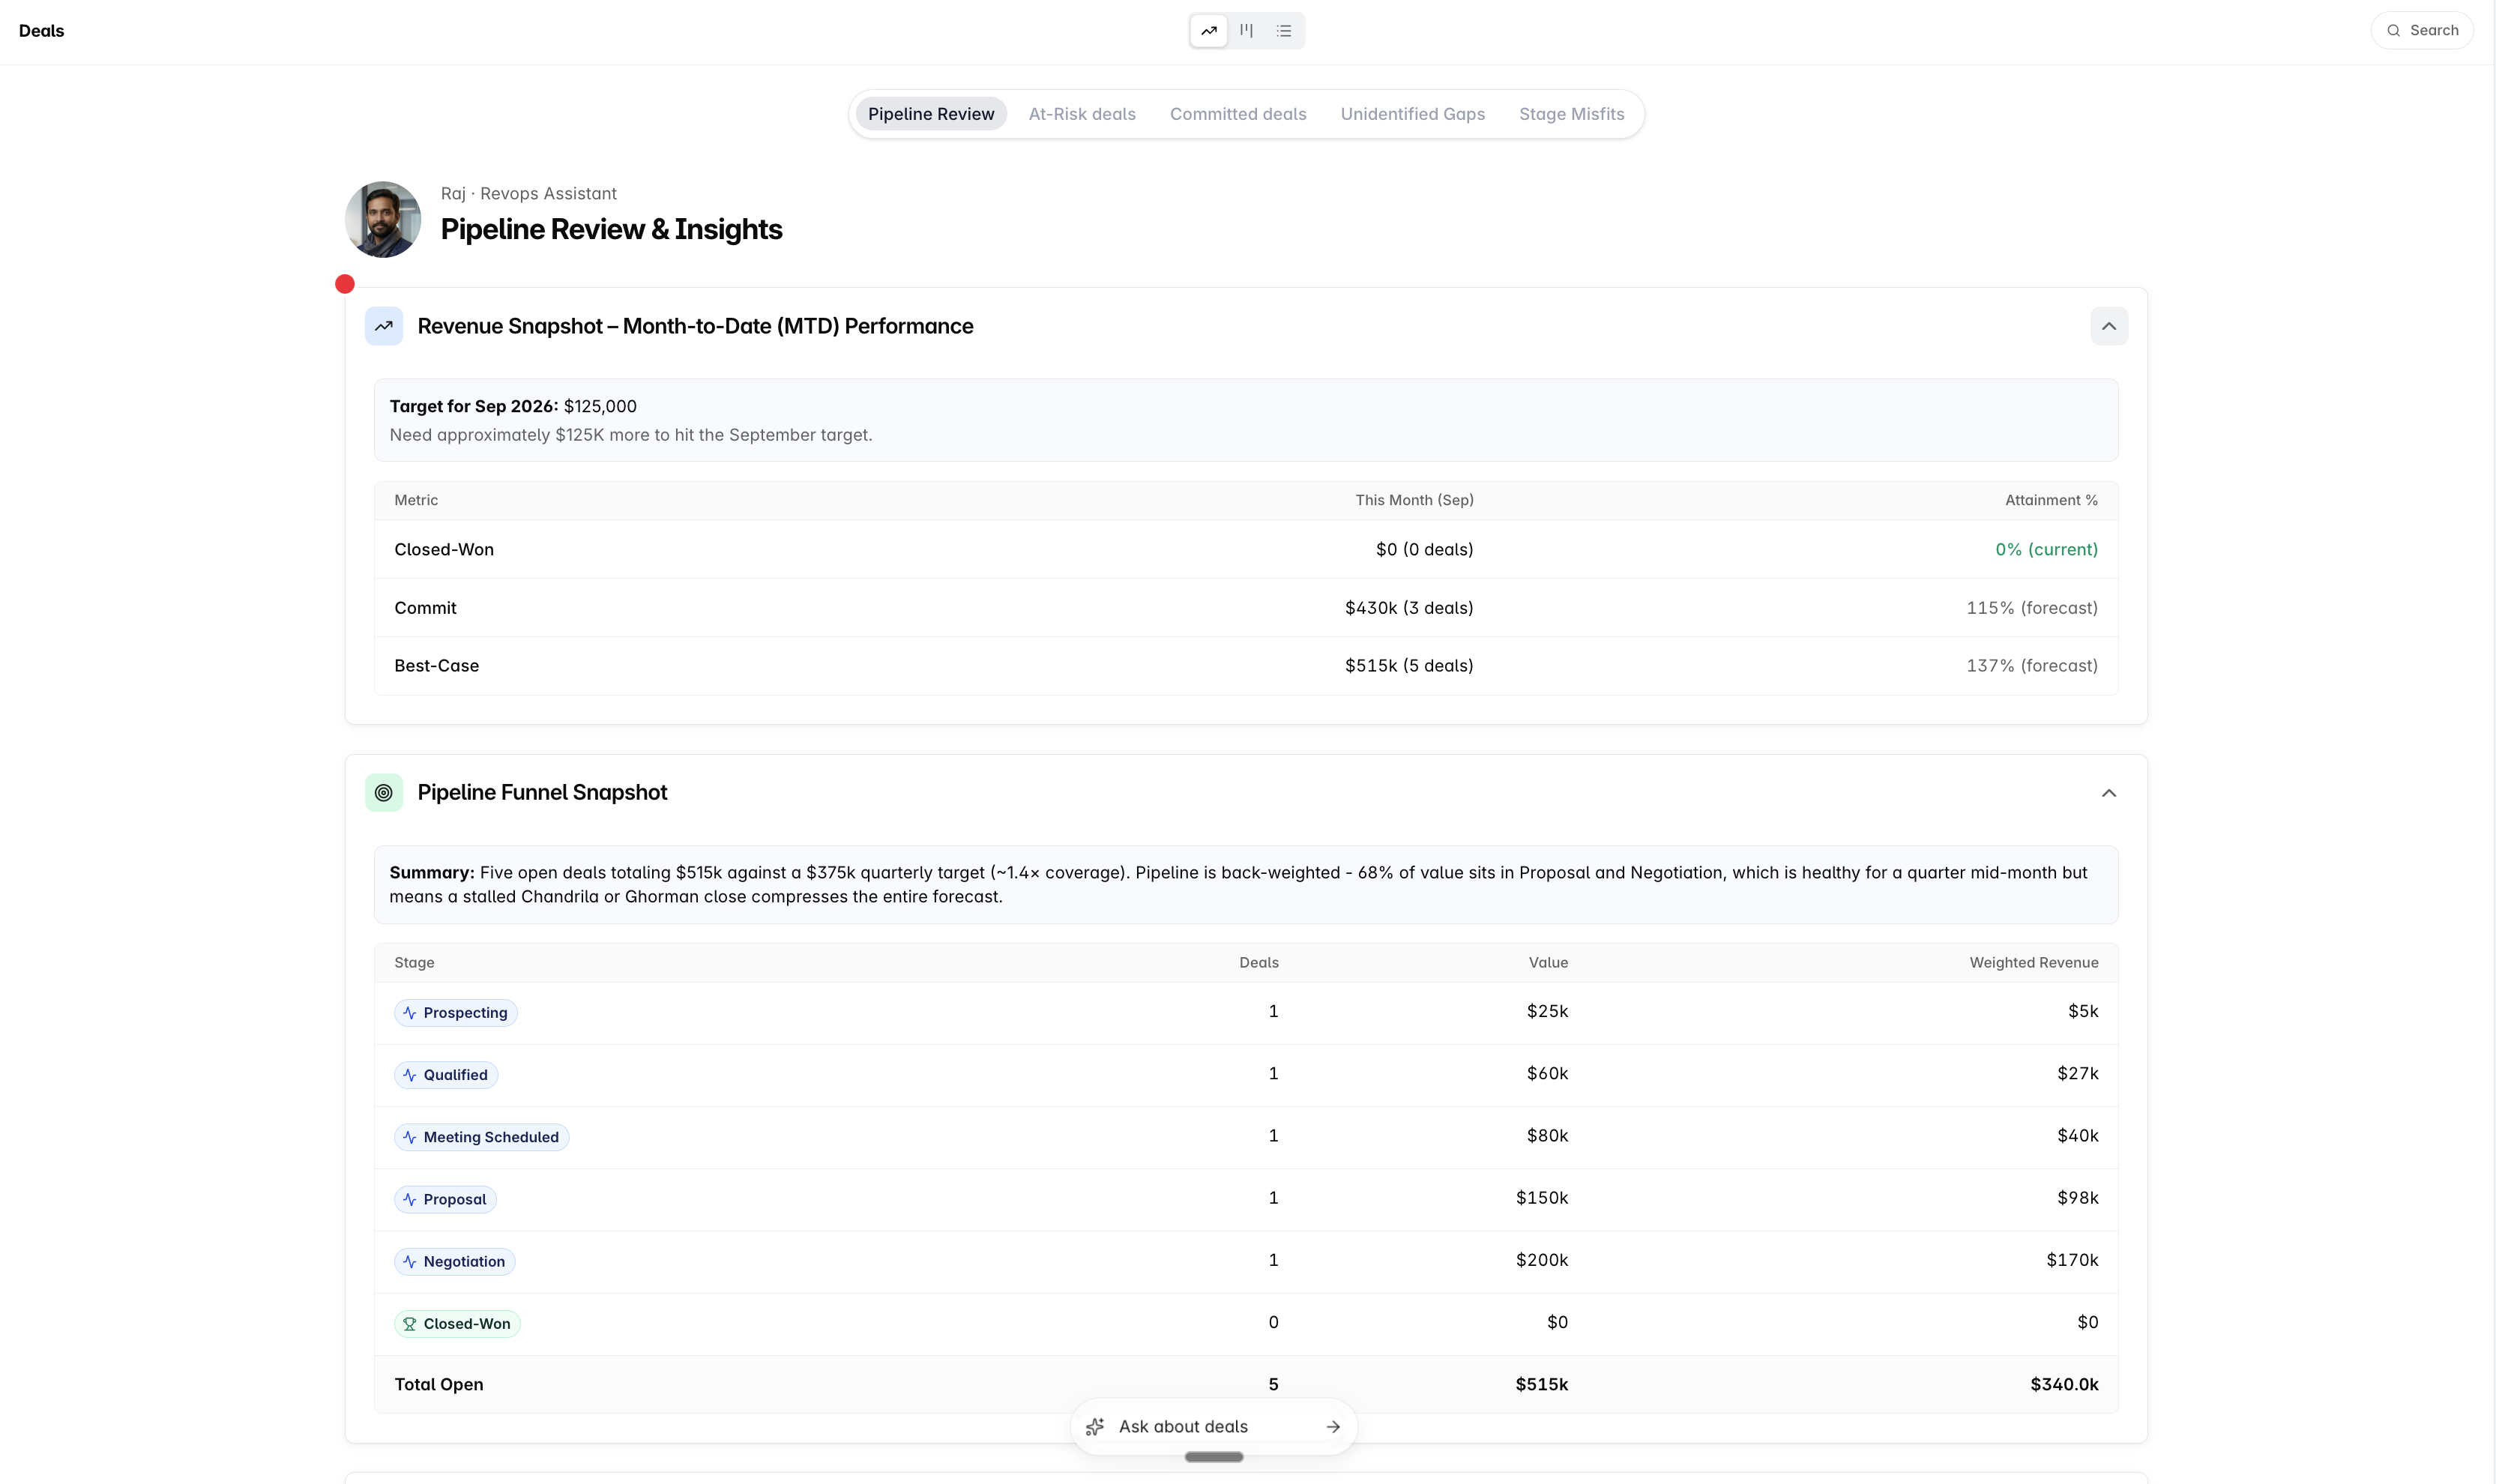The image size is (2496, 1484).
Task: Click the arrow in Ask about deals
Action: [x=1333, y=1427]
